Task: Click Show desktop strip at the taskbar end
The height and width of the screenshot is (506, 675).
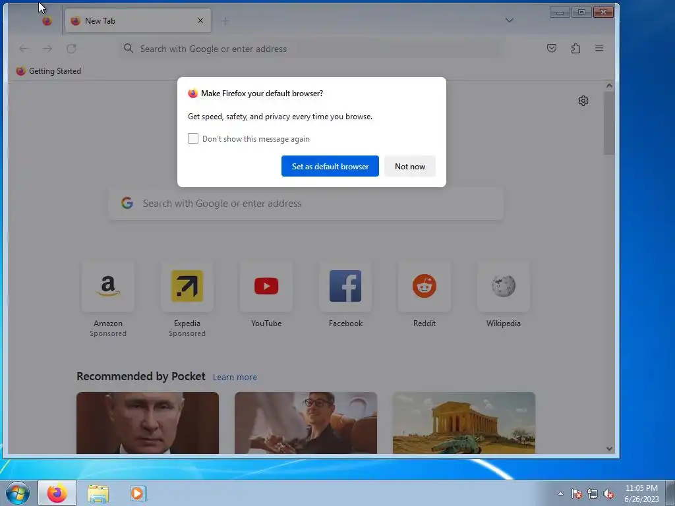Action: [x=670, y=493]
